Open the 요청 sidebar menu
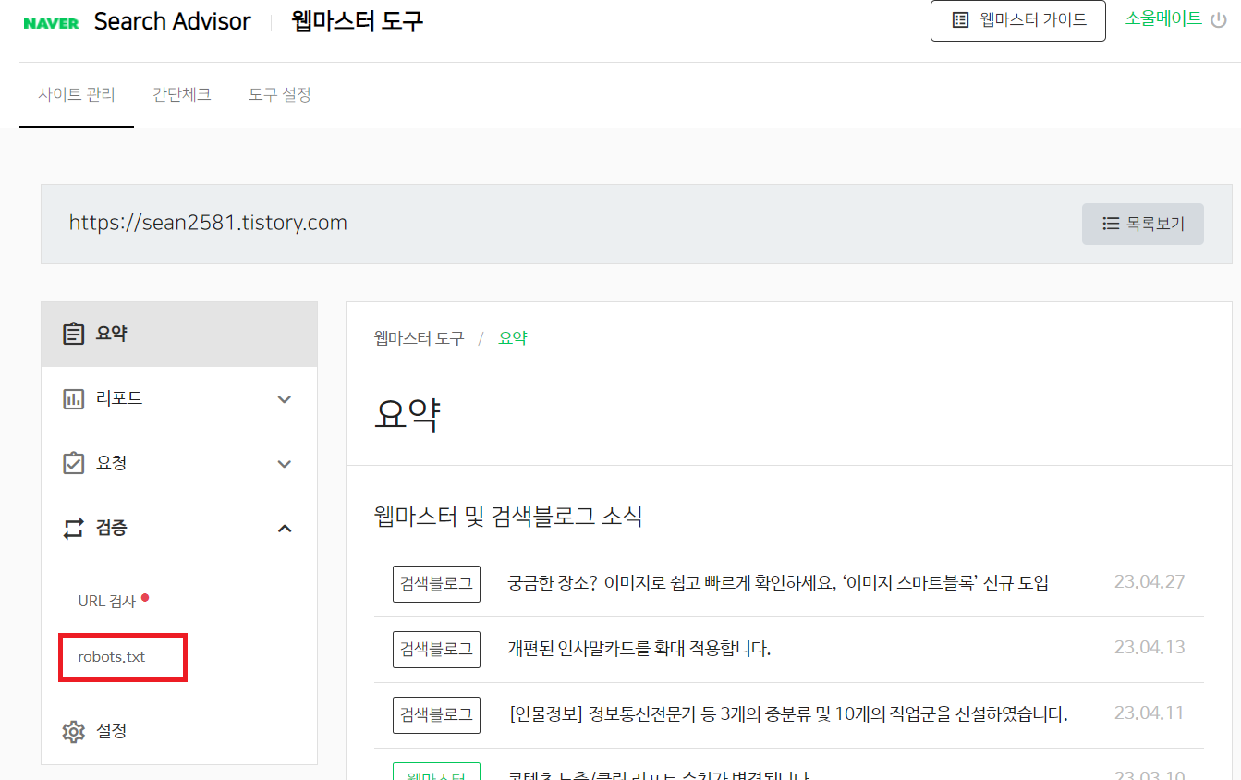 click(x=179, y=464)
